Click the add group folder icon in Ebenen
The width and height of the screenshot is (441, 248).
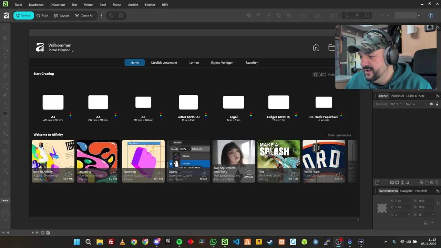pos(427,183)
